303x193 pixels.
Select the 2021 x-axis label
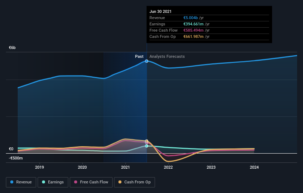pos(125,167)
